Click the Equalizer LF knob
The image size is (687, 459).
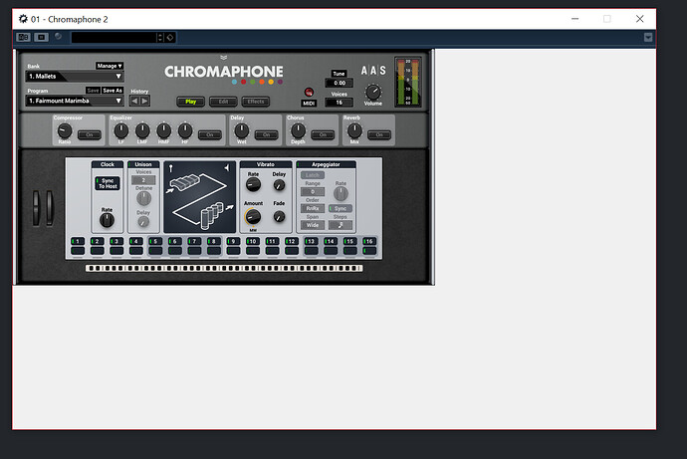point(120,130)
